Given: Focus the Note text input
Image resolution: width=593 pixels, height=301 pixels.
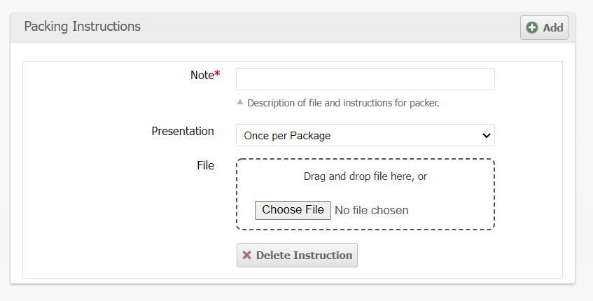Looking at the screenshot, I should coord(365,79).
